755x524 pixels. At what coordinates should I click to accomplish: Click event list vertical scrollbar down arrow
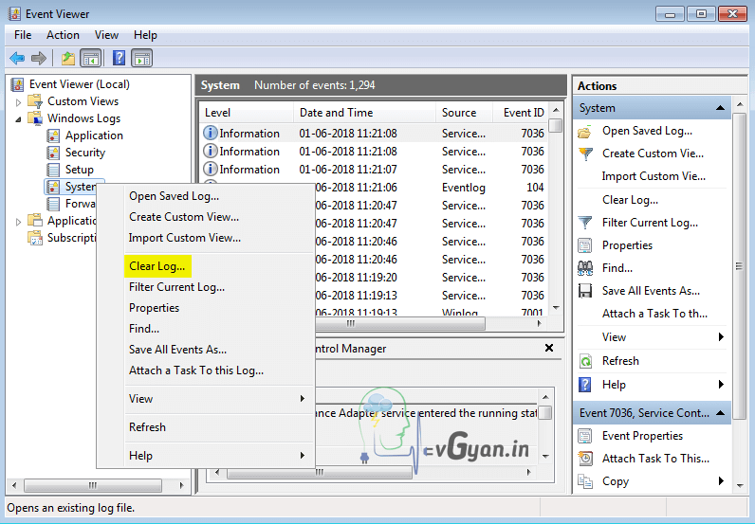556,308
